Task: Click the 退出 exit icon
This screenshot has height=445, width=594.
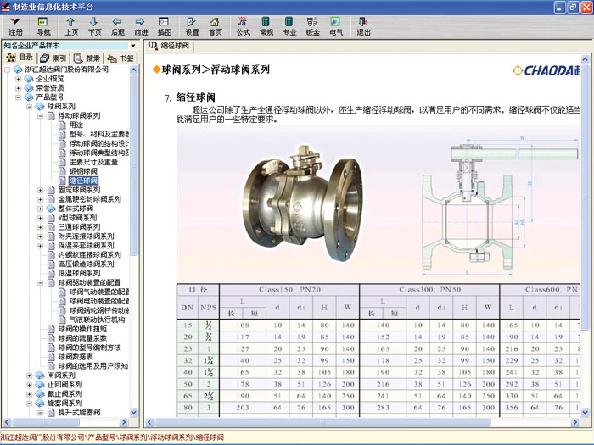Action: 363,25
